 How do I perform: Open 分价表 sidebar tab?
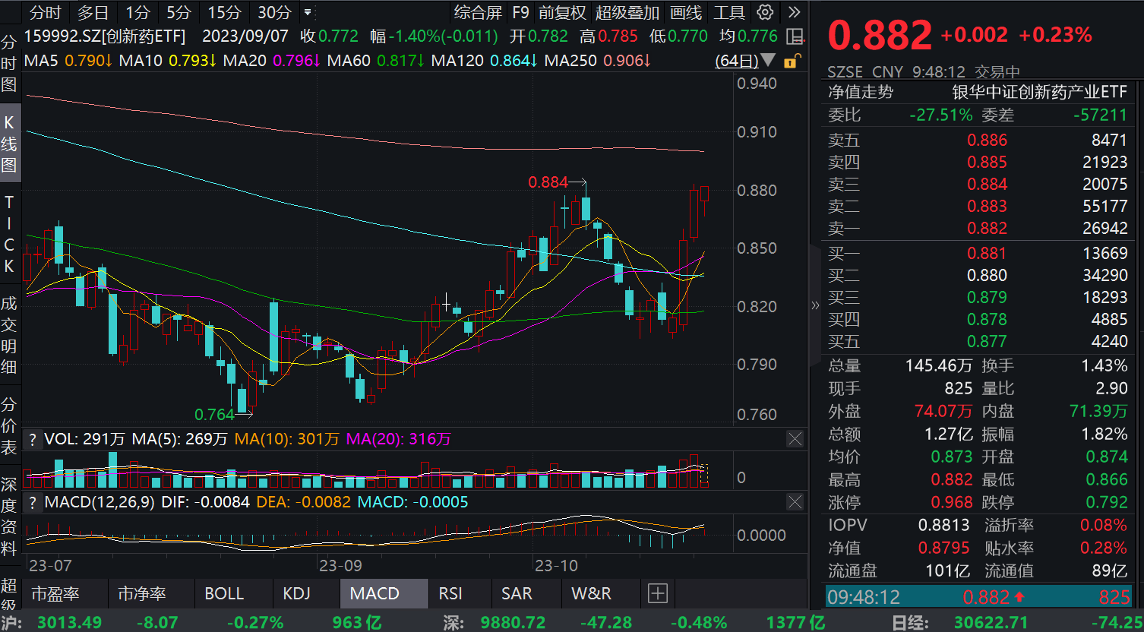[x=9, y=425]
